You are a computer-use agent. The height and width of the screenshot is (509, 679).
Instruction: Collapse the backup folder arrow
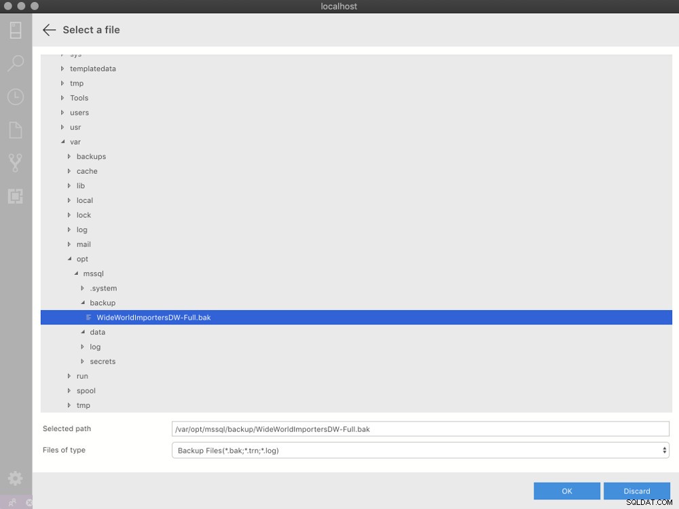(x=83, y=303)
